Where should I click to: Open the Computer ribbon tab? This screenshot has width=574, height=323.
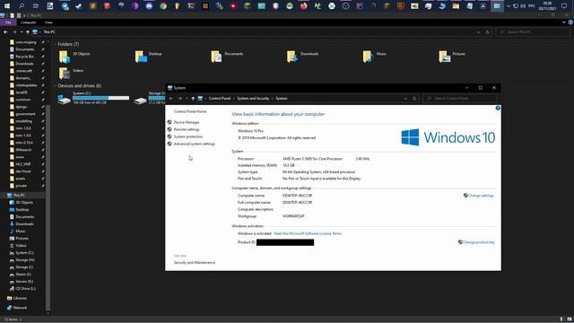tap(28, 22)
